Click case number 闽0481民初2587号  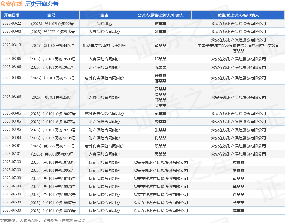[x=52, y=97]
